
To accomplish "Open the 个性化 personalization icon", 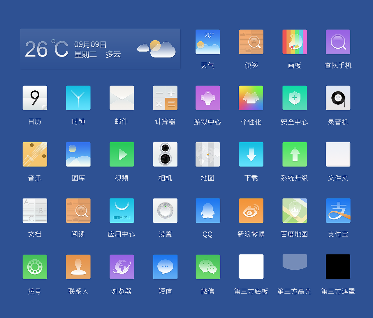I will (x=251, y=98).
